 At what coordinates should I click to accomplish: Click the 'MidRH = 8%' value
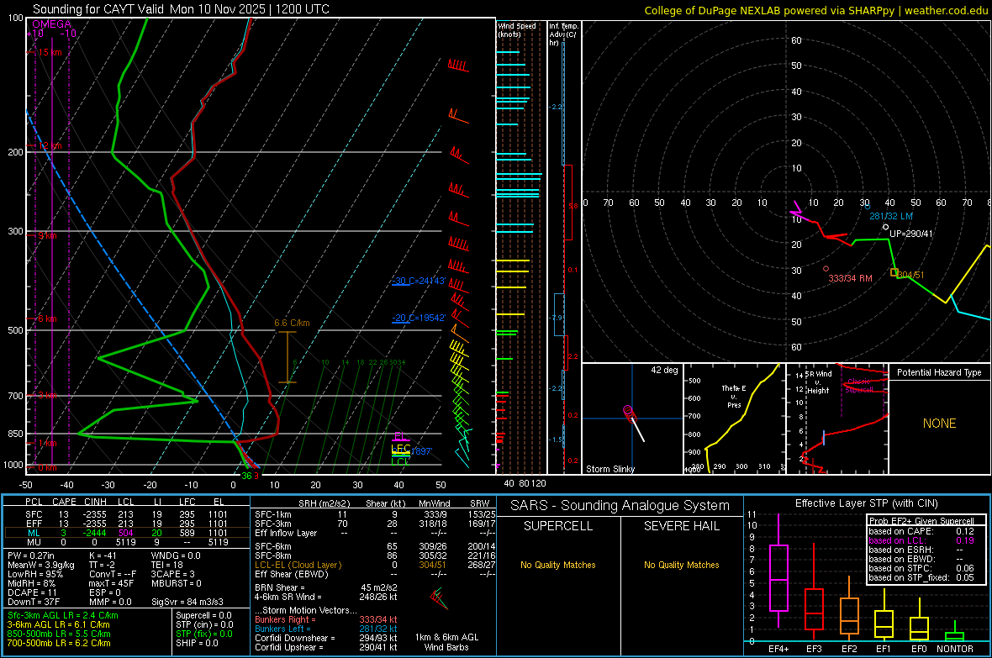pos(31,583)
